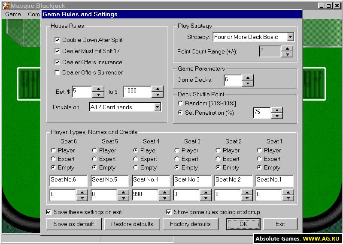This screenshot has width=343, height=244.
Task: Increase Seat 2 credits up arrow
Action: pos(247,193)
